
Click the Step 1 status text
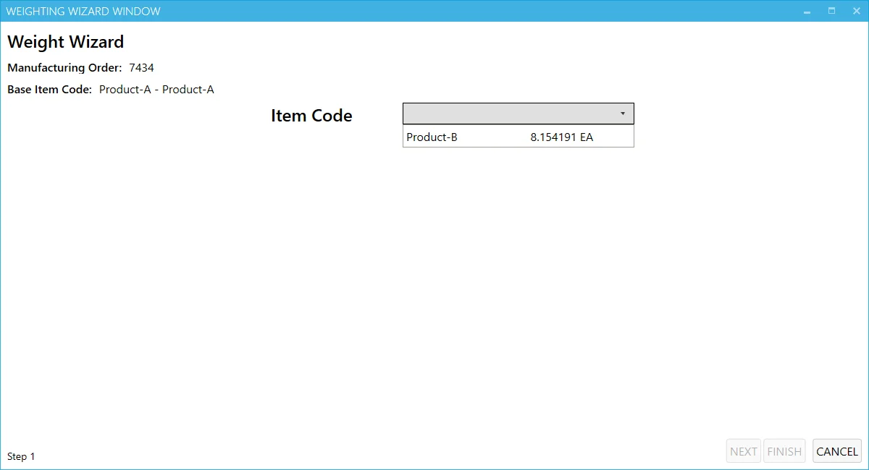click(x=21, y=456)
